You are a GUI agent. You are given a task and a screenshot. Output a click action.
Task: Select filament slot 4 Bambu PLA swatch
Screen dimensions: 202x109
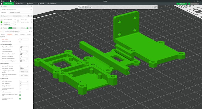point(18,22)
